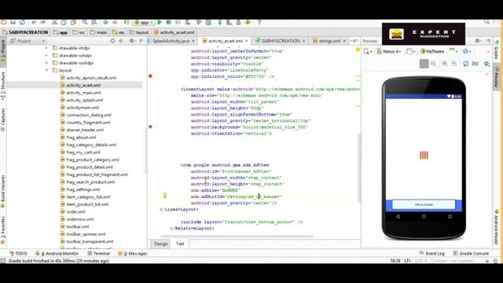Open the Gradle Console

coord(471,253)
